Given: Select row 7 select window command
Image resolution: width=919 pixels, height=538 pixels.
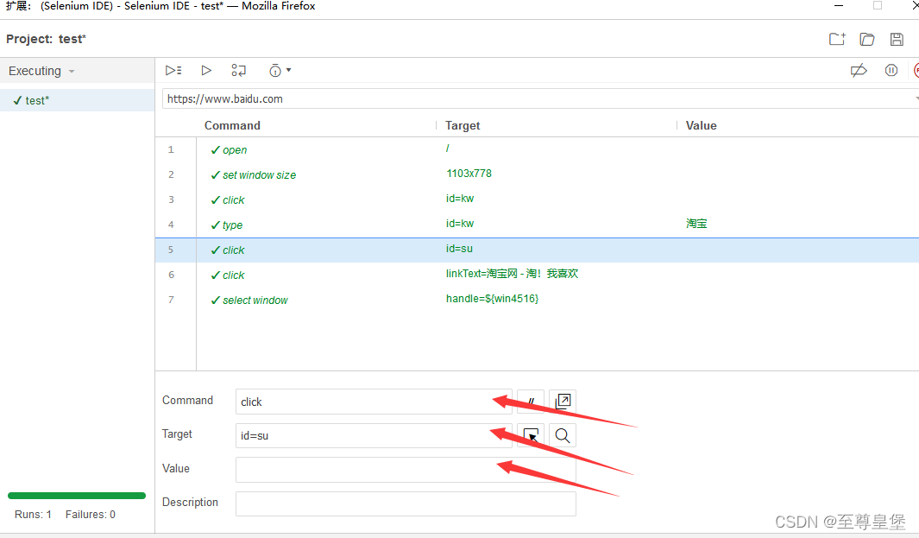Looking at the screenshot, I should [x=537, y=300].
